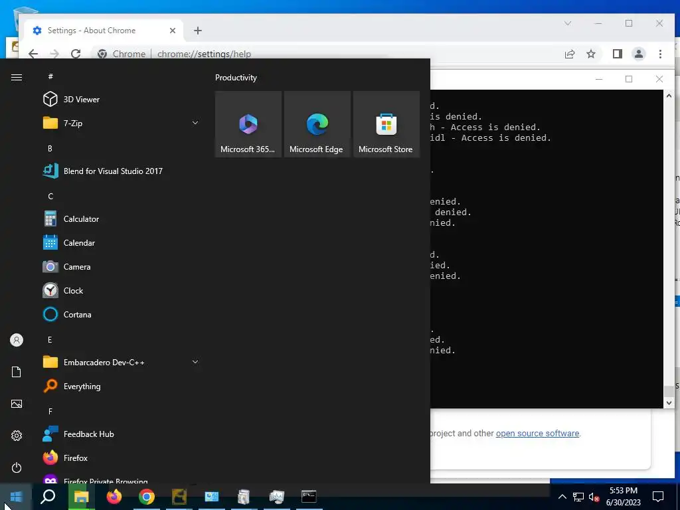The image size is (680, 510).
Task: Jump to the # letter group header
Action: (50, 76)
